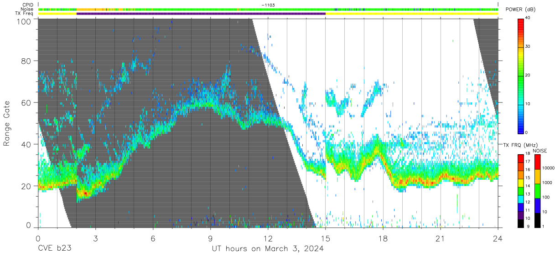The image size is (560, 258).
Task: Click the red echo band near hour 19
Action: (x=404, y=182)
